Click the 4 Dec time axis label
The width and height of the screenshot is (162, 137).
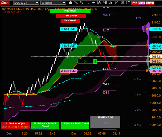click(x=73, y=133)
